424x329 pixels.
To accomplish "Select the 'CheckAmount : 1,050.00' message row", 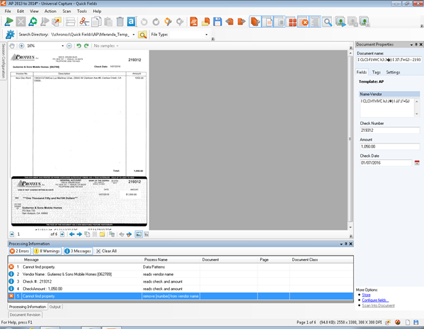I will [x=181, y=289].
